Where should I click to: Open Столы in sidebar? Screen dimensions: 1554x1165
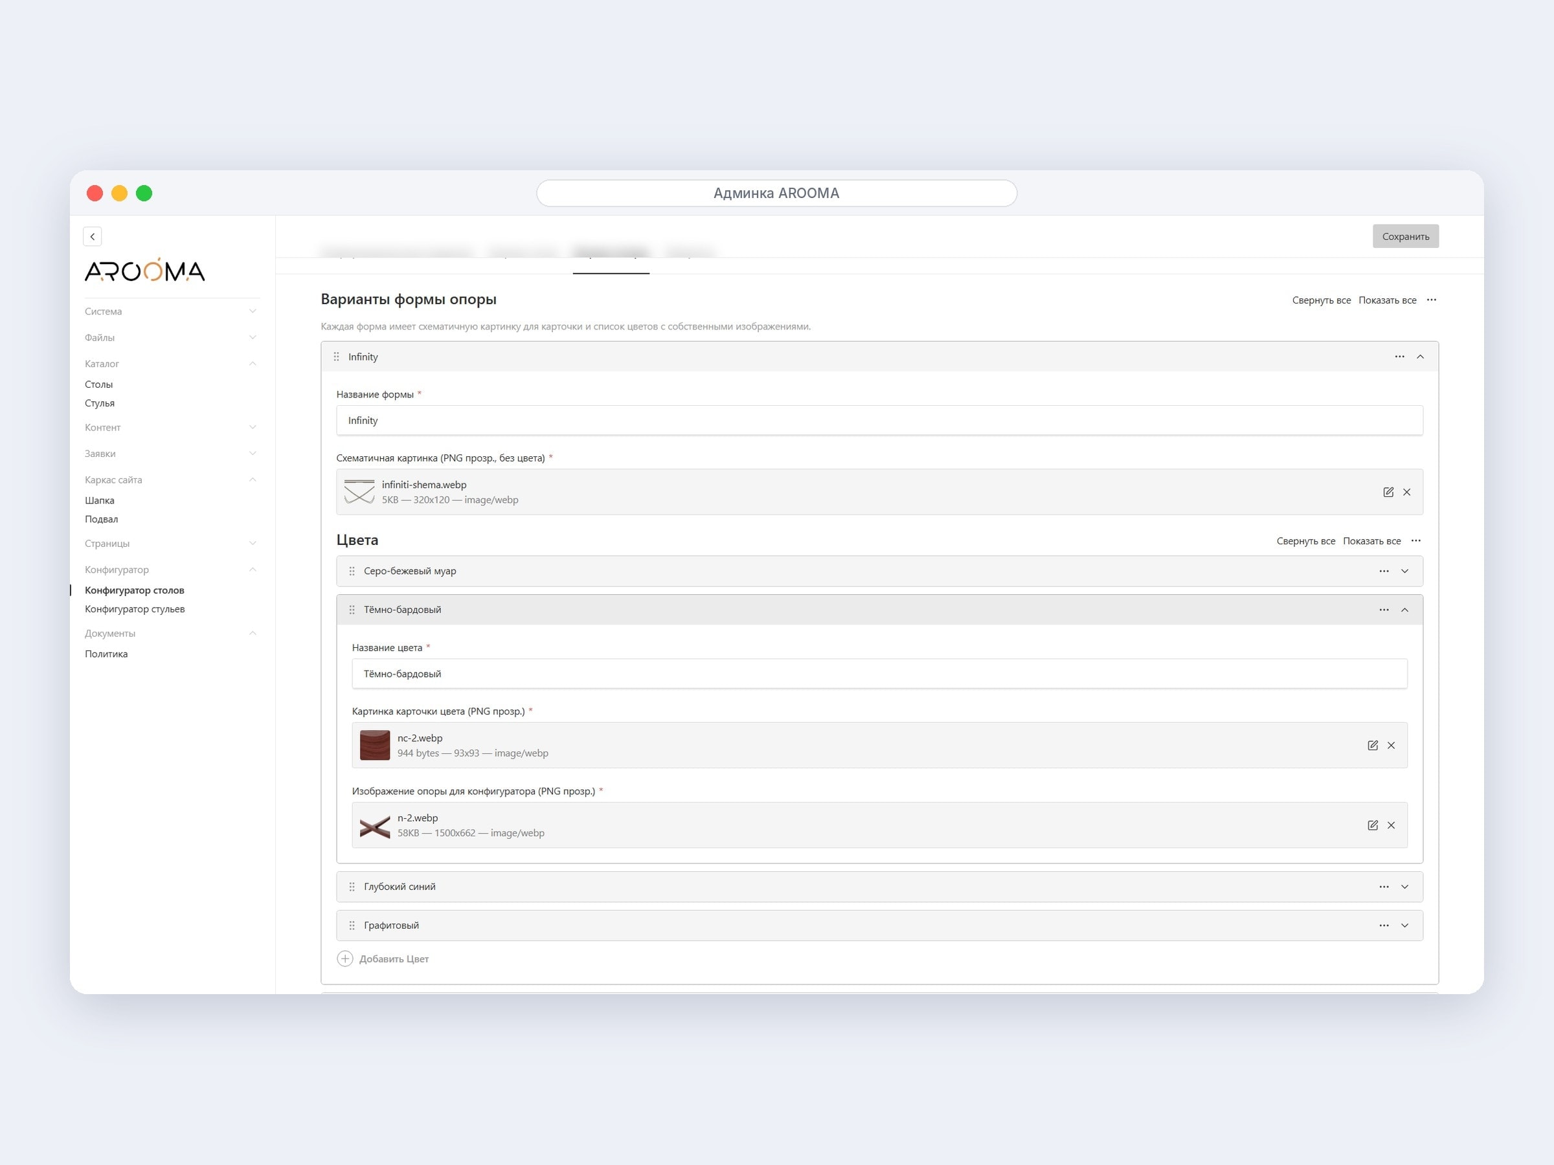click(x=99, y=385)
